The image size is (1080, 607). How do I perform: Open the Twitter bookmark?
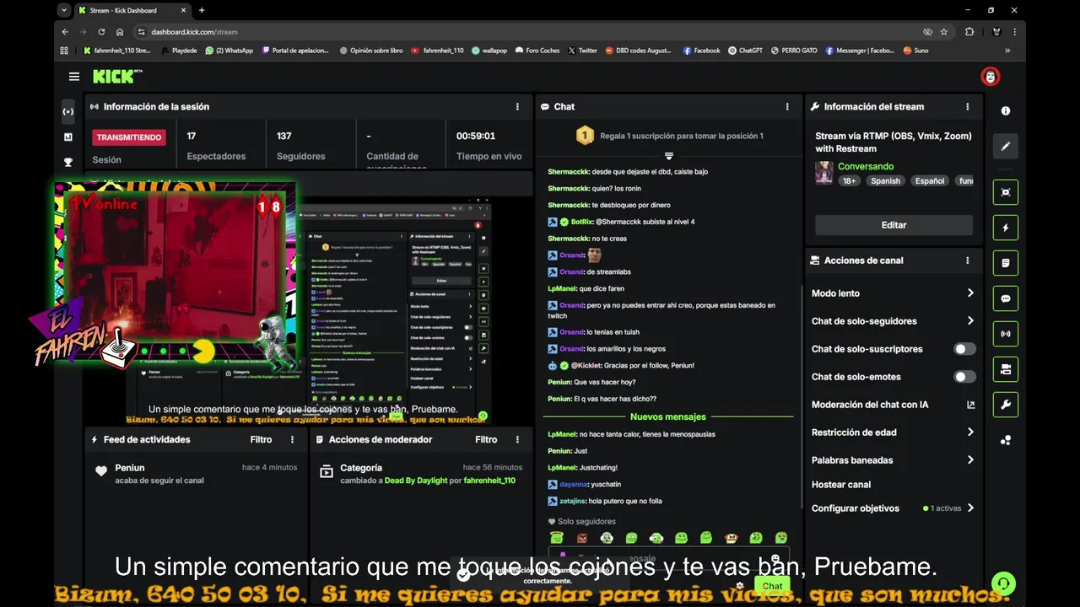point(582,51)
